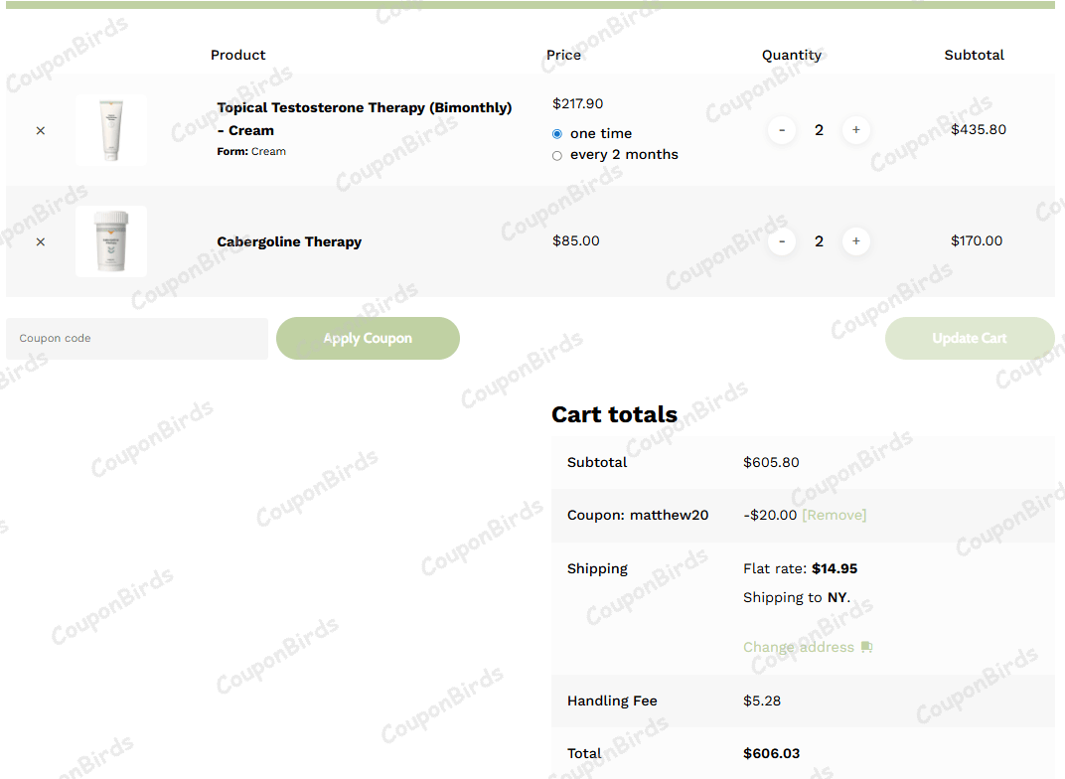Click the truck icon beside Change address
Viewport: 1065px width, 779px height.
[866, 647]
